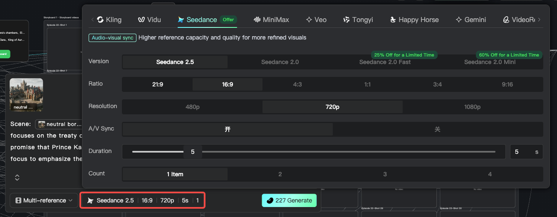
Task: Open the Multi-reference mode dropdown
Action: point(44,200)
